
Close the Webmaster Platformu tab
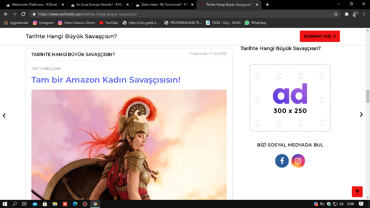point(63,5)
